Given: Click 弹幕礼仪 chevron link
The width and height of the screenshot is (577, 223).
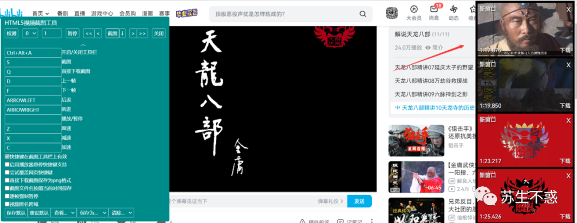Looking at the screenshot, I should click(x=331, y=201).
